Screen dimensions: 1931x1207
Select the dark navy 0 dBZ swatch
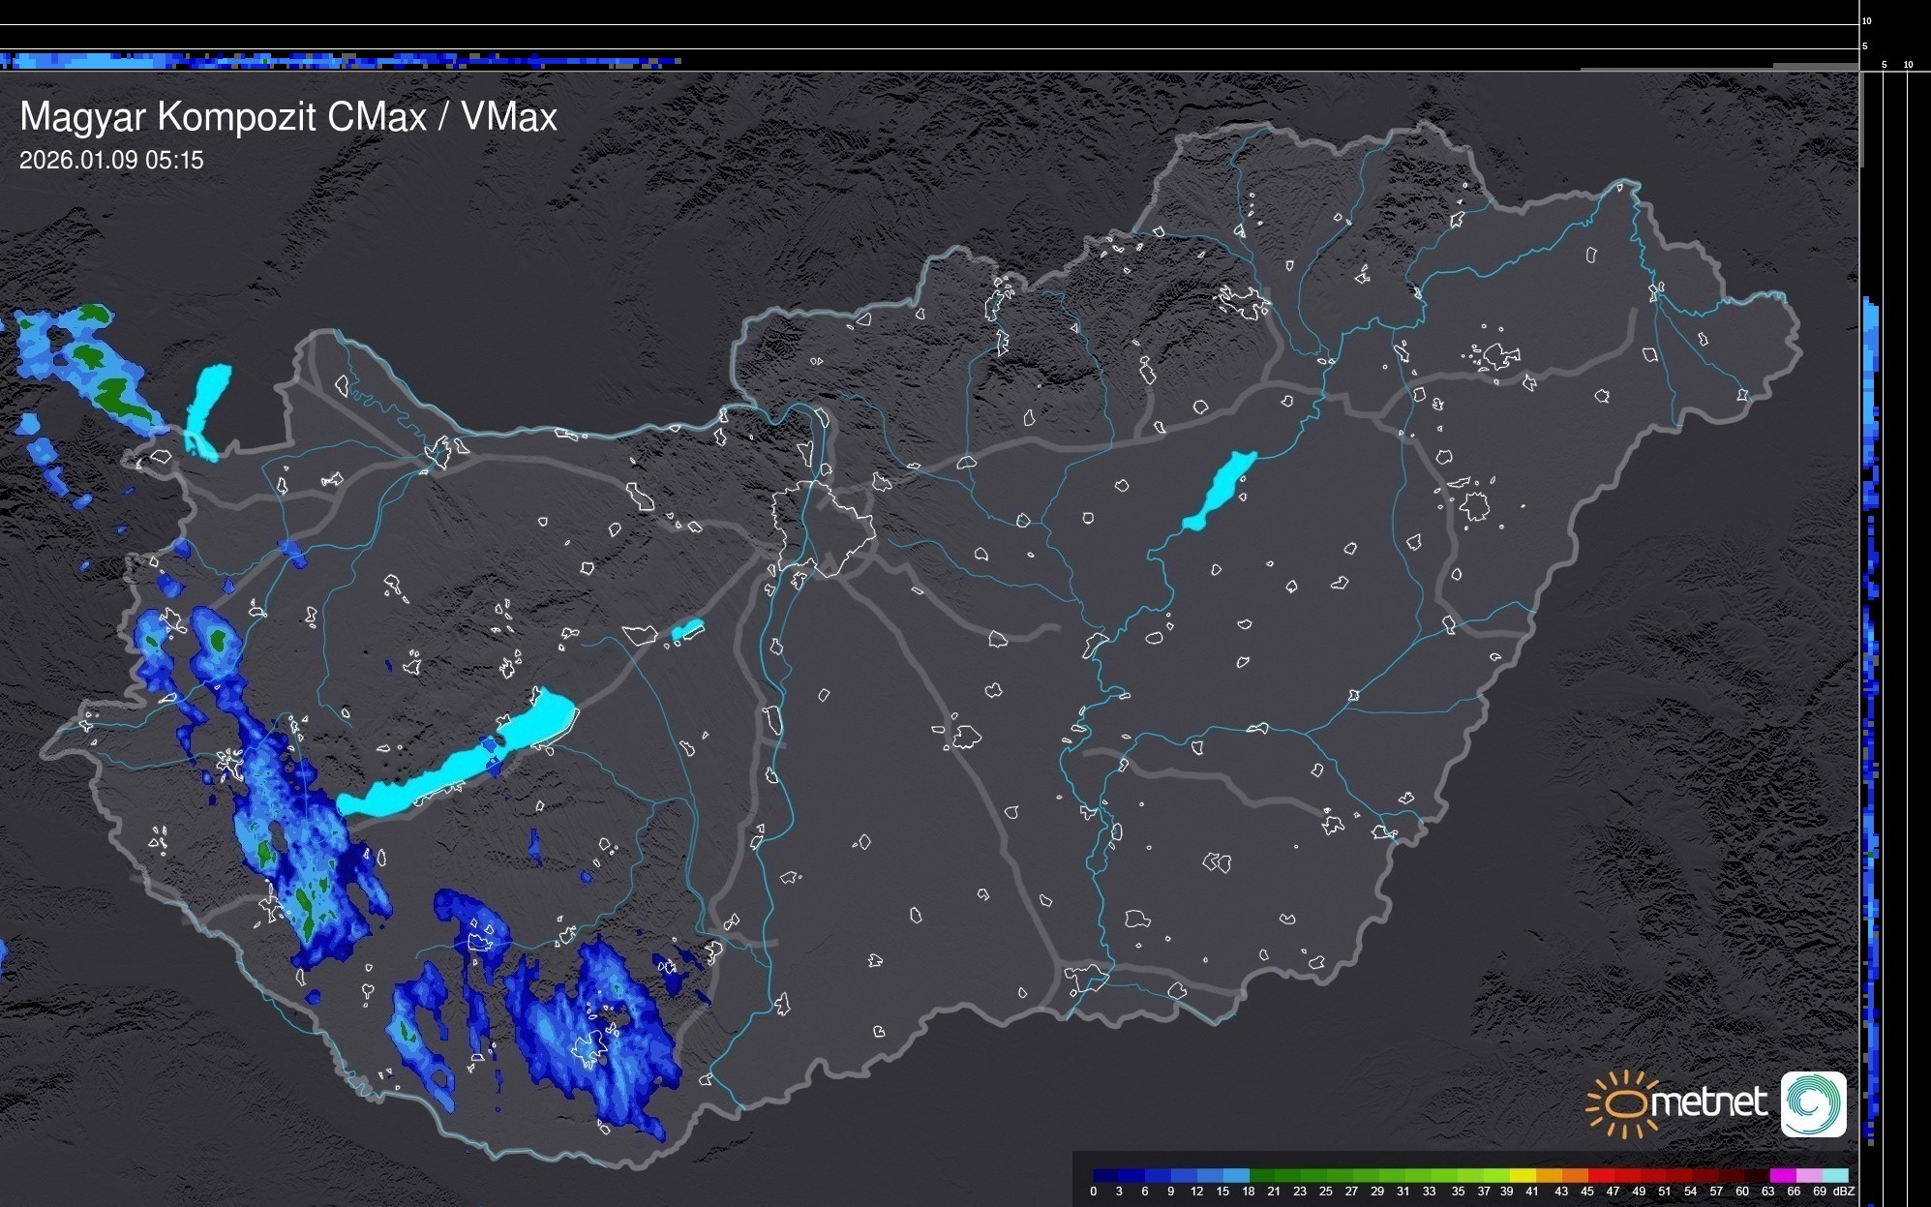(1105, 1175)
